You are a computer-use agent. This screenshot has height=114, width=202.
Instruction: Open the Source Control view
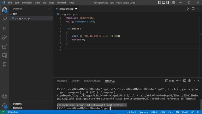pyautogui.click(x=4, y=28)
